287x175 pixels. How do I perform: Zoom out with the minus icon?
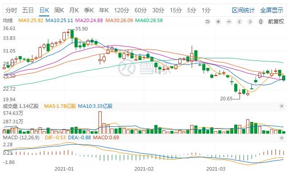pyautogui.click(x=229, y=22)
